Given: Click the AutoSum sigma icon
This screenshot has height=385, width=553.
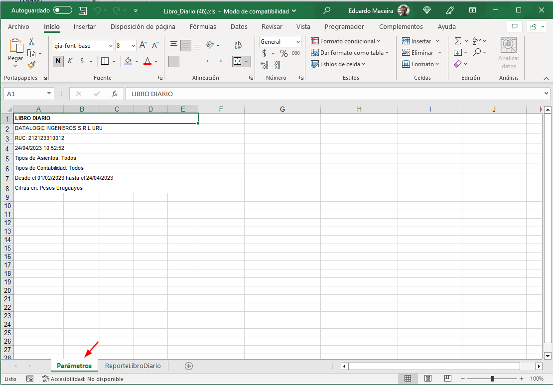Looking at the screenshot, I should [458, 41].
